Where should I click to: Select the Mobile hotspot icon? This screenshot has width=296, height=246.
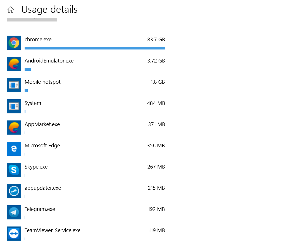click(x=14, y=85)
